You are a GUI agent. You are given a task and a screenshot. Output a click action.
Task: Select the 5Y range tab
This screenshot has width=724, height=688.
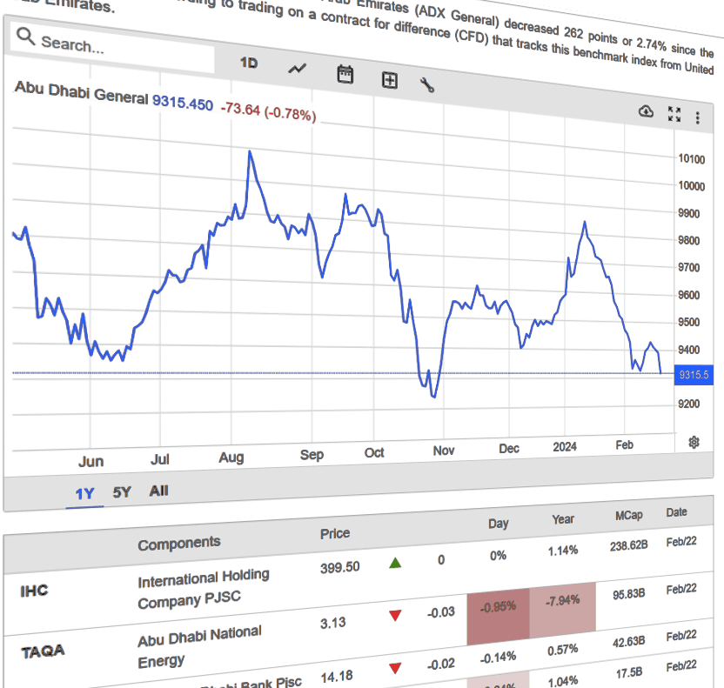(122, 492)
